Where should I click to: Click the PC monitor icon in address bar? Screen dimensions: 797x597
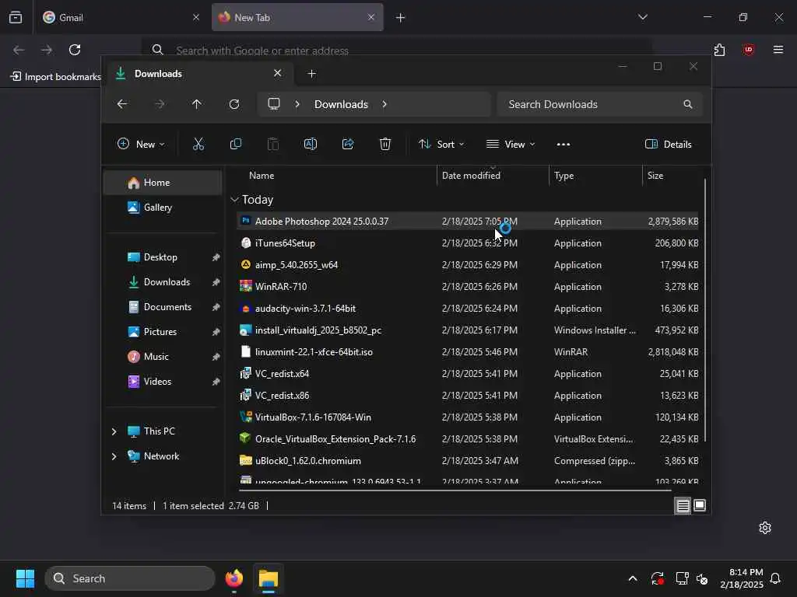click(274, 104)
